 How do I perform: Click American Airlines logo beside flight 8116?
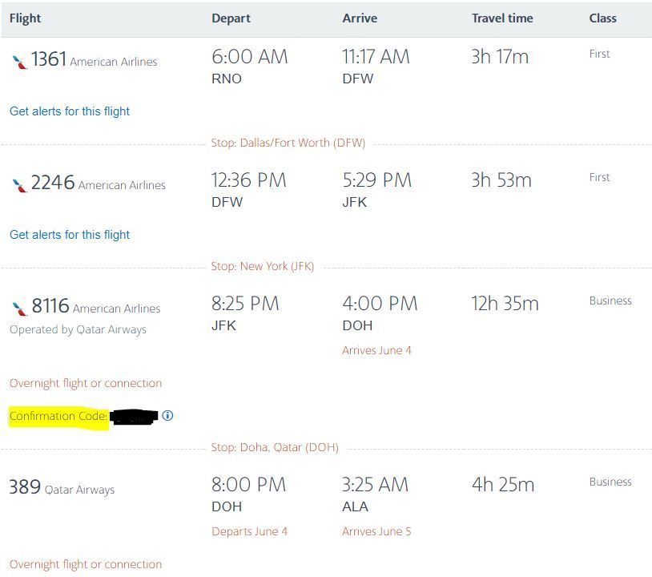point(19,309)
